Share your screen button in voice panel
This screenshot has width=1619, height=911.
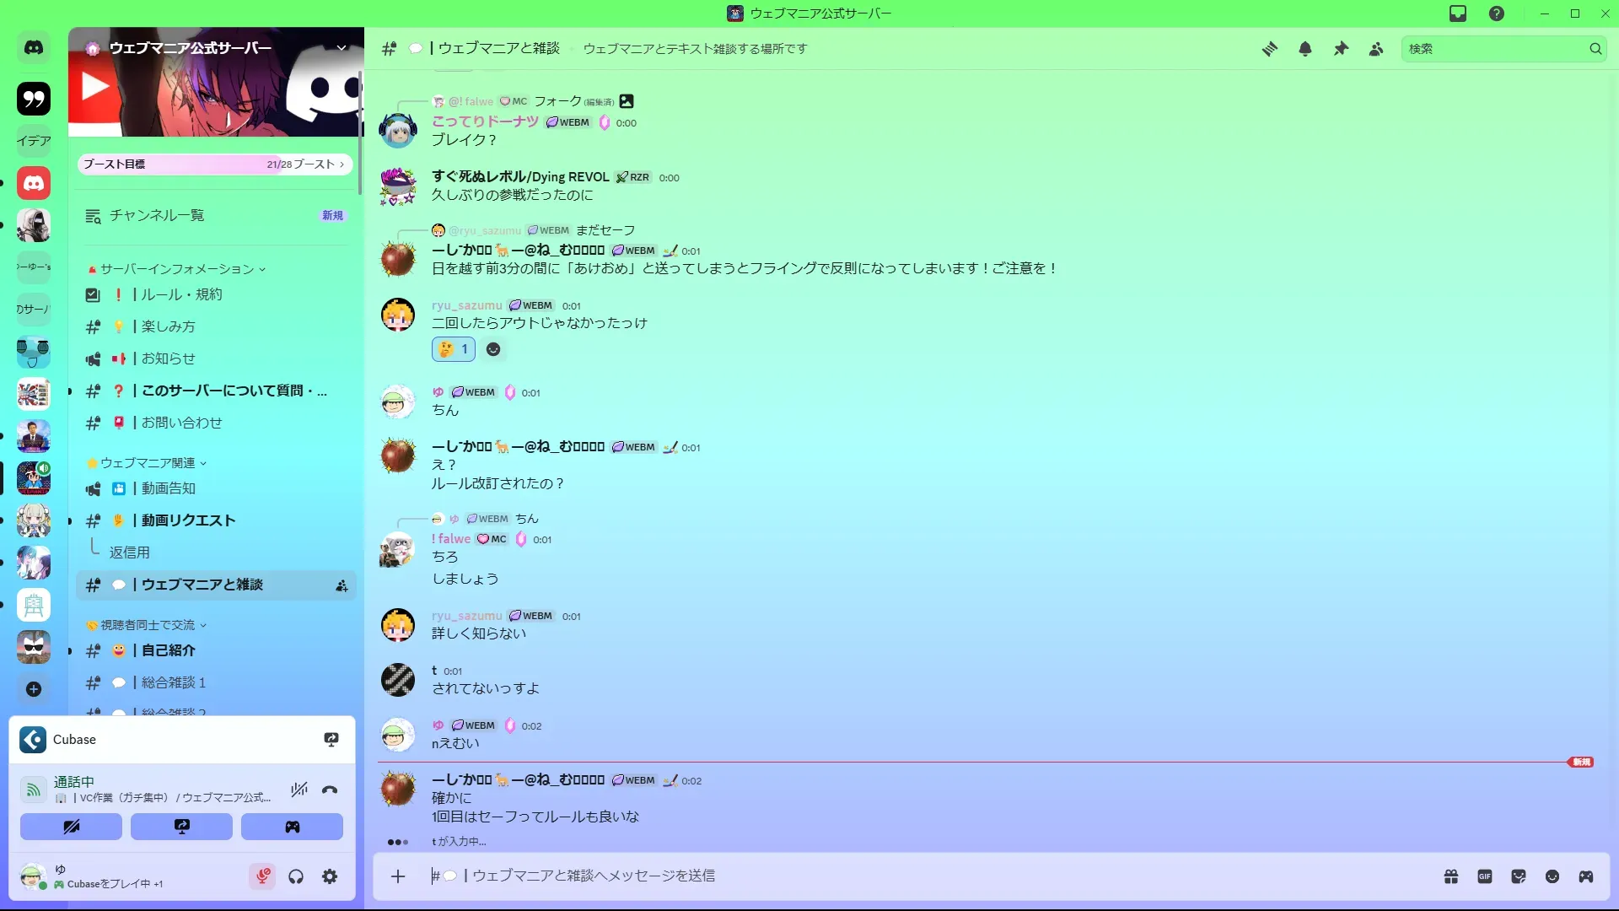click(181, 827)
